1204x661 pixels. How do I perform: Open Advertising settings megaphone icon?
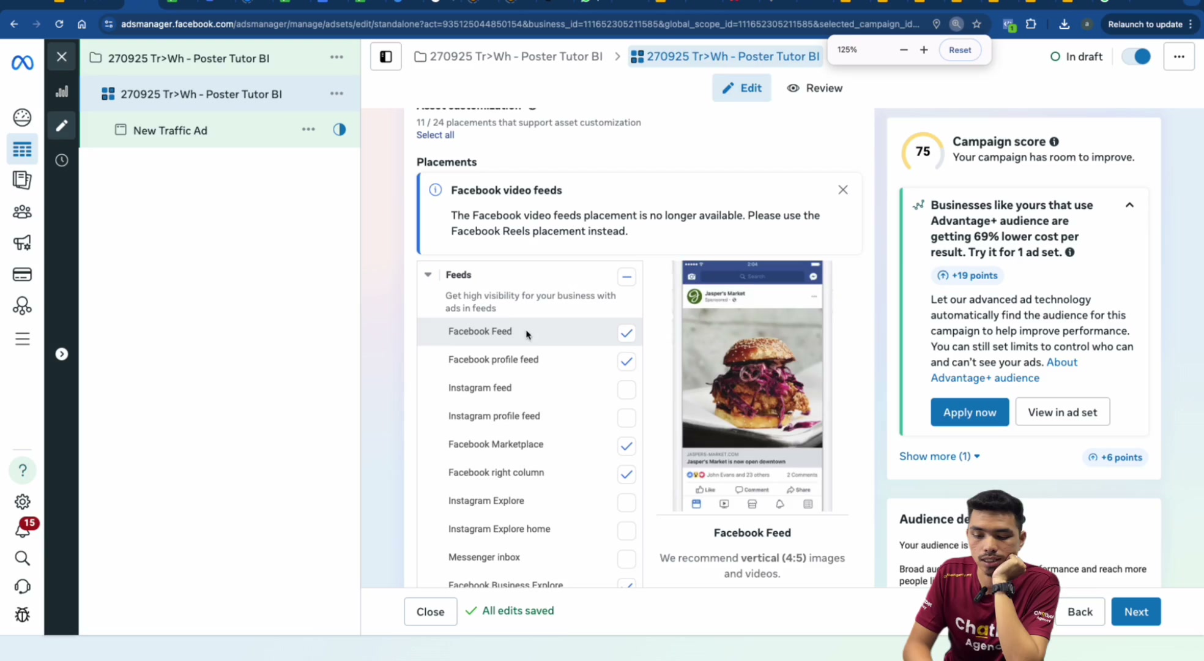coord(22,243)
